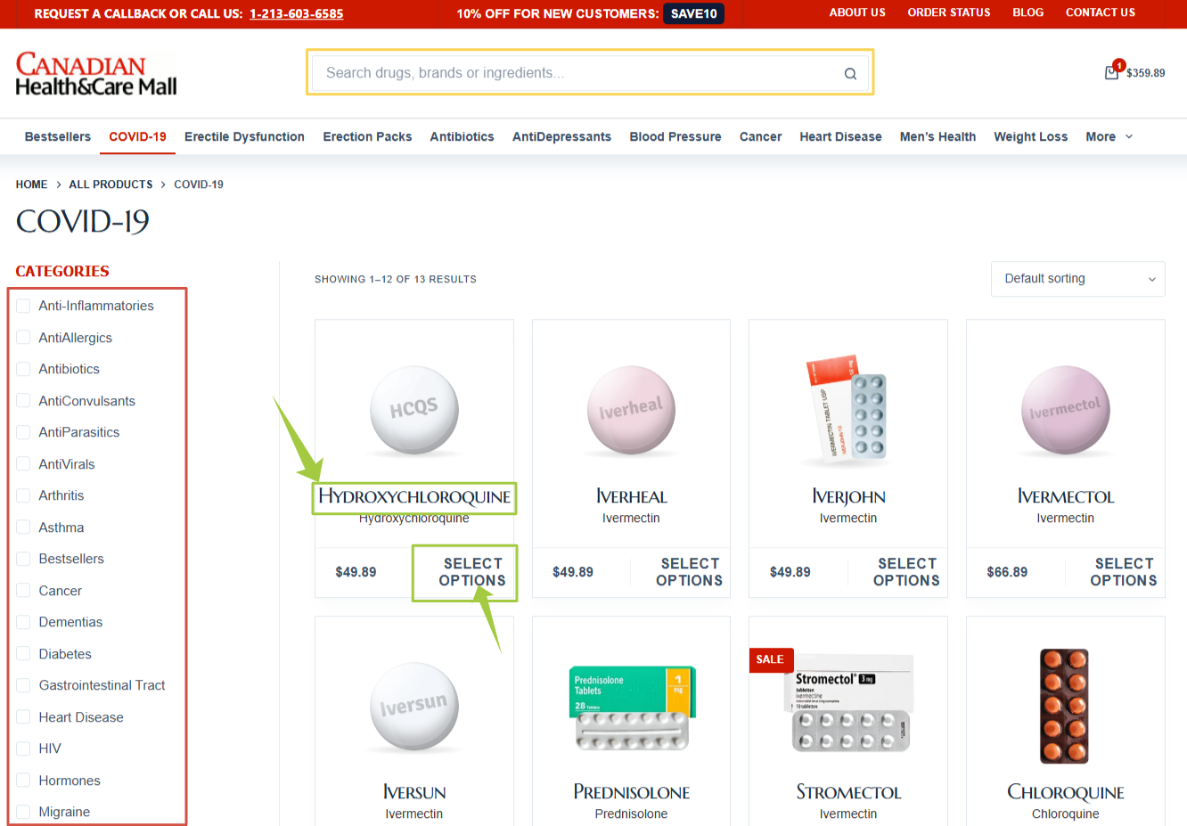Screen dimensions: 1187x826
Task: Open the Blood Pressure menu item
Action: 675,136
